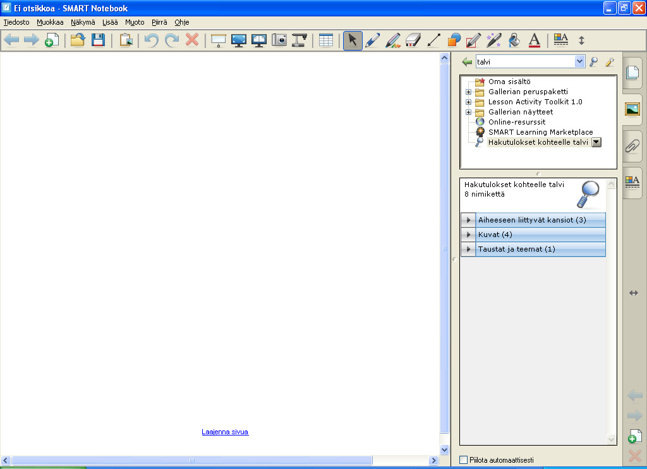This screenshot has width=647, height=469.
Task: Open the Piirrä menu
Action: (159, 22)
